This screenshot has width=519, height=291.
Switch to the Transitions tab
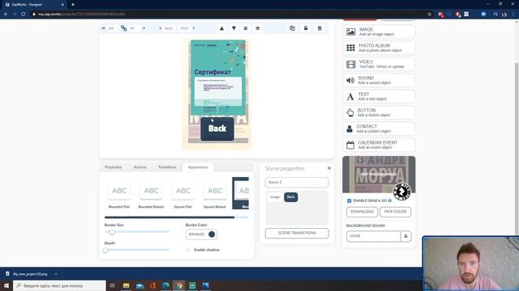[x=167, y=167]
